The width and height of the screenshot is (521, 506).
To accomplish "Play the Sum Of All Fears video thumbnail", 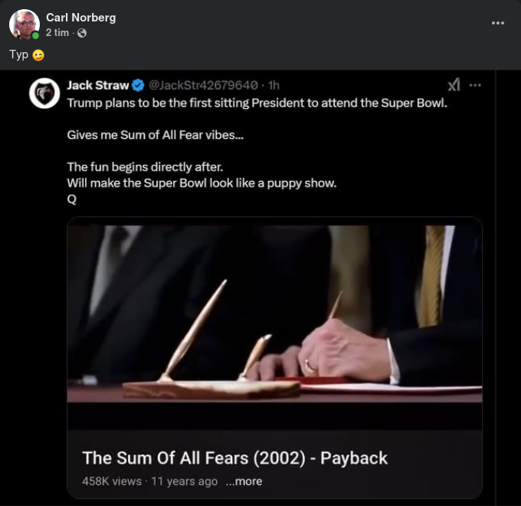I will [274, 314].
